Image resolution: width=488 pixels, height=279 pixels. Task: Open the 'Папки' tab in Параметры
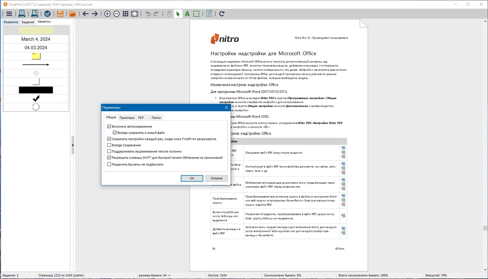tap(156, 118)
